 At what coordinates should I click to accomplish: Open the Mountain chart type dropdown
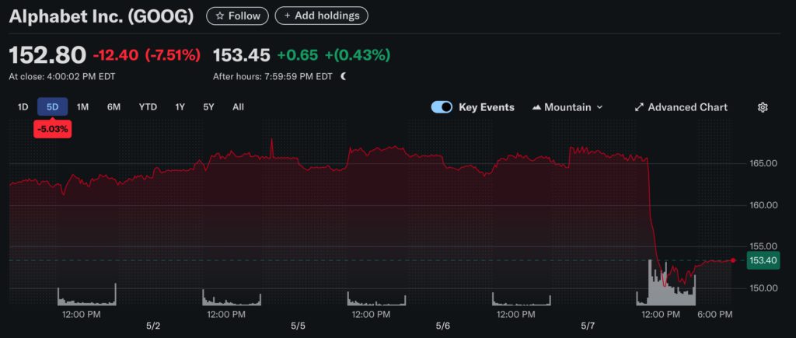tap(567, 107)
